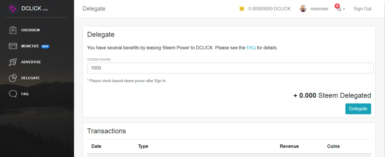Click the meemee username text
This screenshot has height=157, width=385.
point(319,9)
